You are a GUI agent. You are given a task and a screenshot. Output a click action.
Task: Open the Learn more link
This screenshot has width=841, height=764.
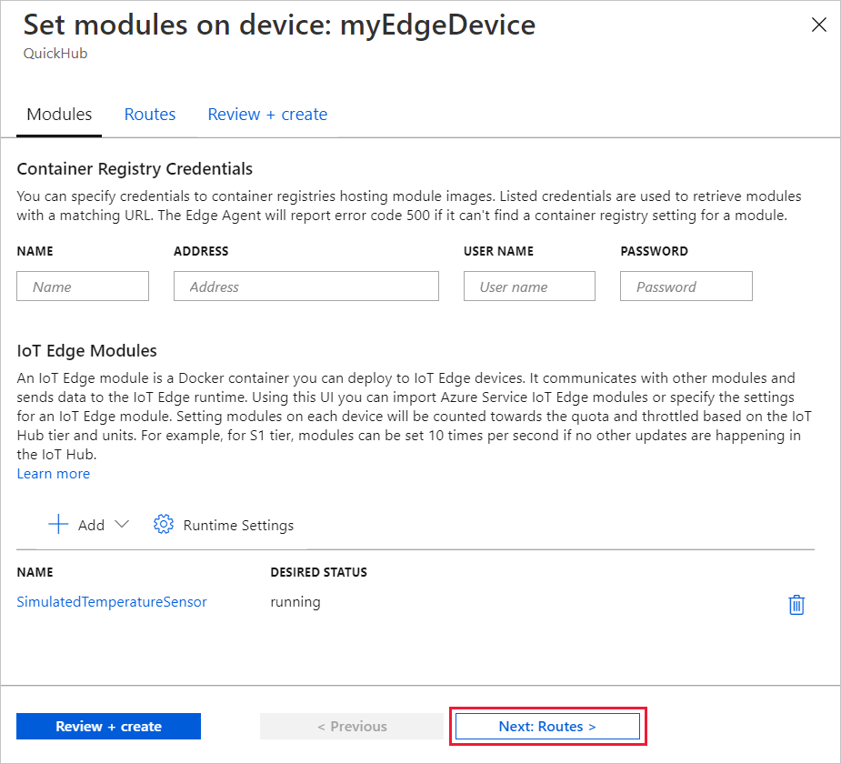coord(53,473)
